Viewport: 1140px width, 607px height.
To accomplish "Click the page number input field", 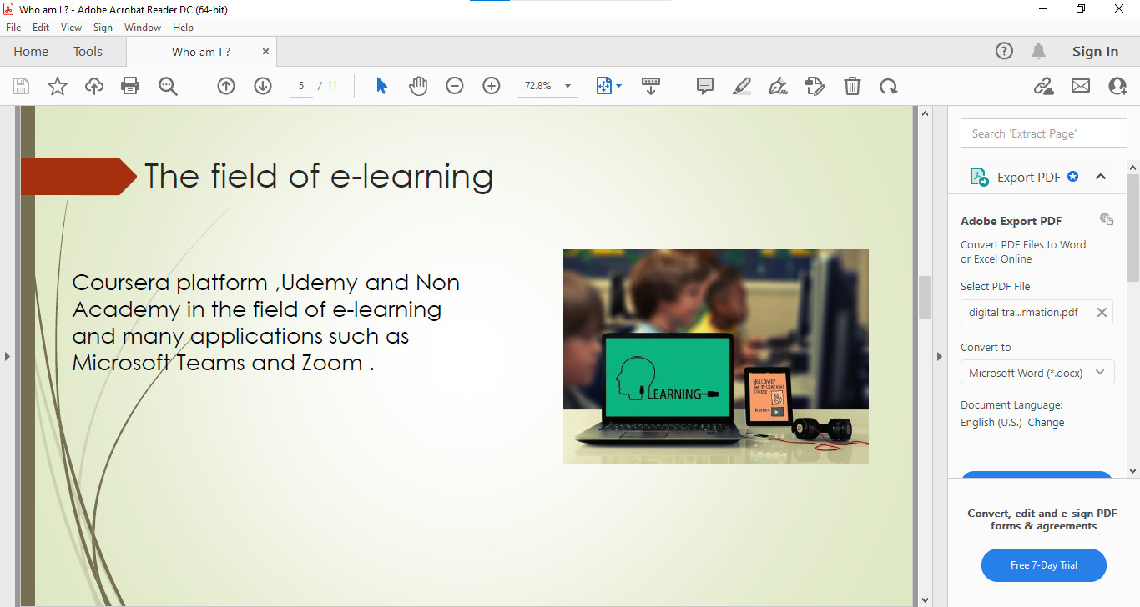I will point(300,85).
